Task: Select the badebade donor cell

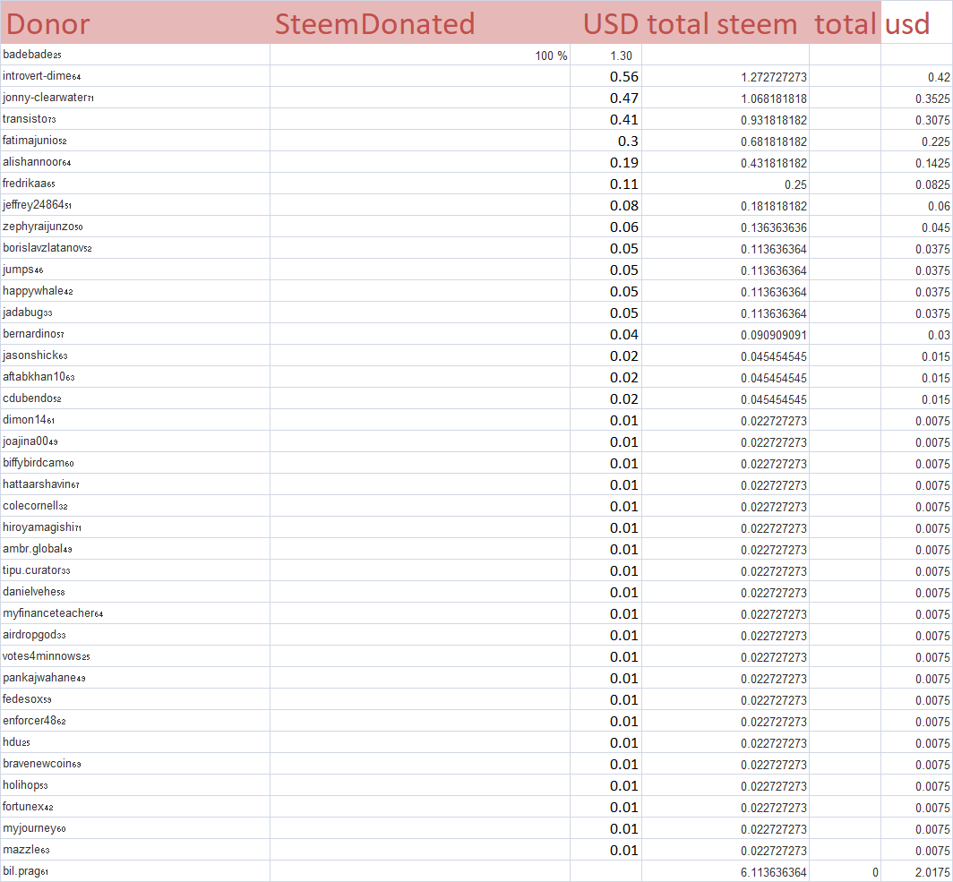Action: pyautogui.click(x=135, y=55)
